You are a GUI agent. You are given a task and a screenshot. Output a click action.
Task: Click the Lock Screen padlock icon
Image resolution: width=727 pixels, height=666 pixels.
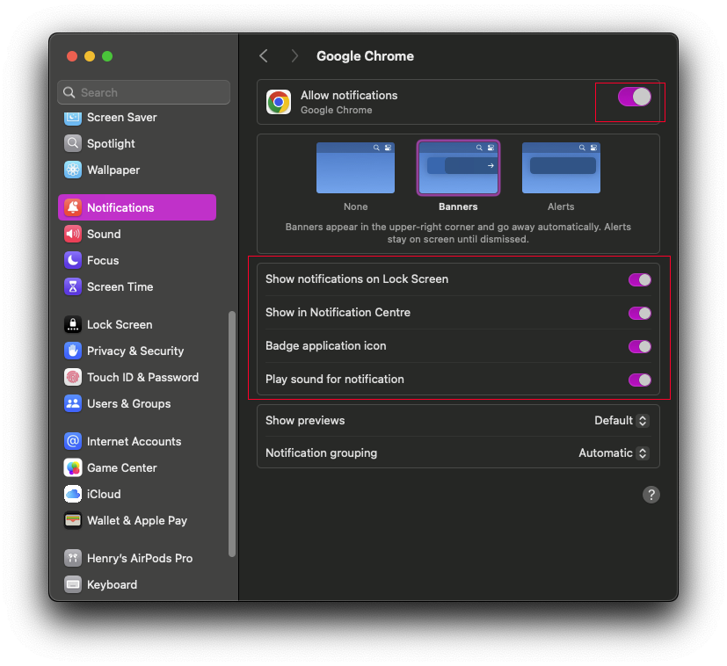(x=73, y=324)
